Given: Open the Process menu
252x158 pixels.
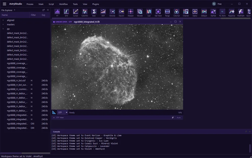Looking at the screenshot, I should 30,4.
